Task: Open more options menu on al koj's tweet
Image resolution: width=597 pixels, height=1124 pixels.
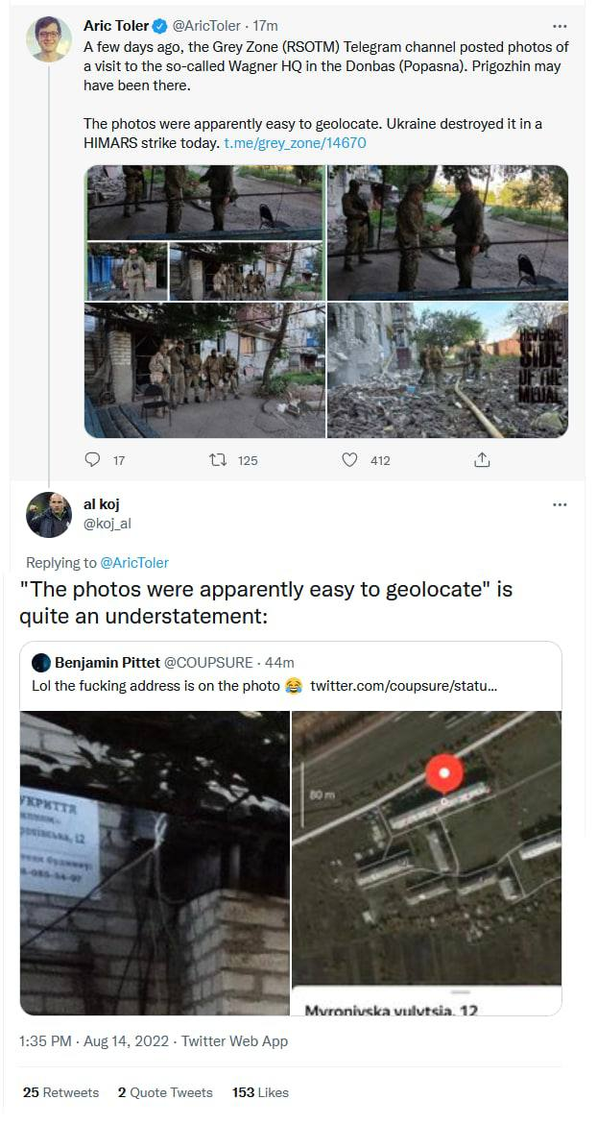Action: (x=560, y=504)
